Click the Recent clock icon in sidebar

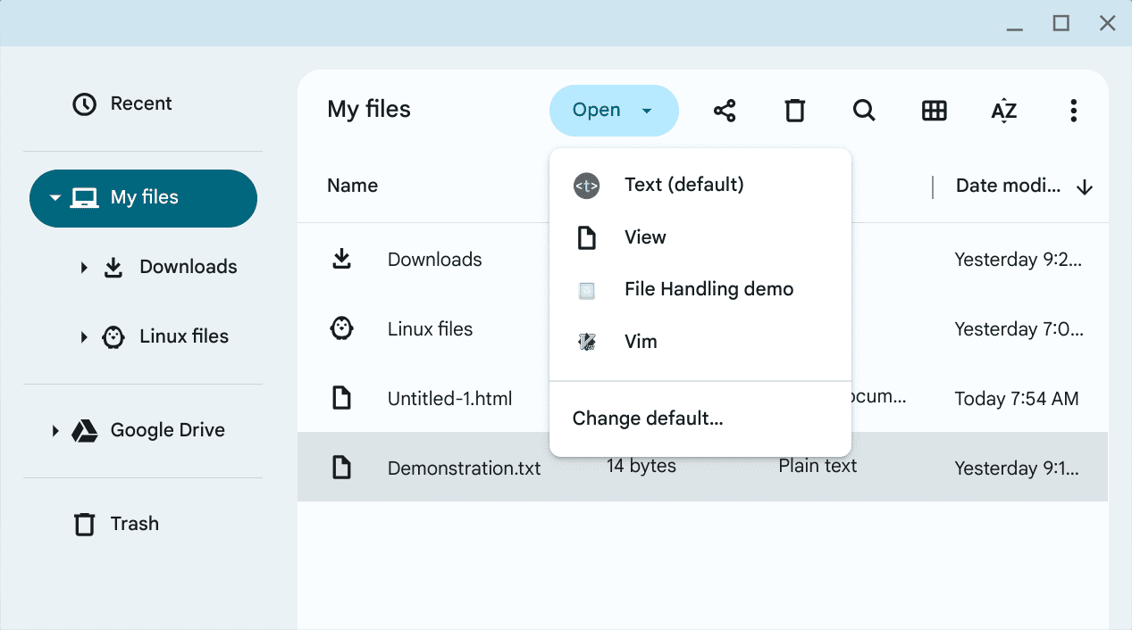[85, 103]
